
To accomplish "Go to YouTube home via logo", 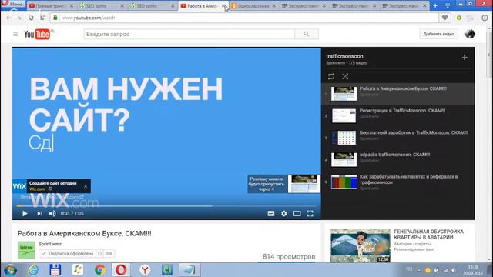I will coord(37,34).
